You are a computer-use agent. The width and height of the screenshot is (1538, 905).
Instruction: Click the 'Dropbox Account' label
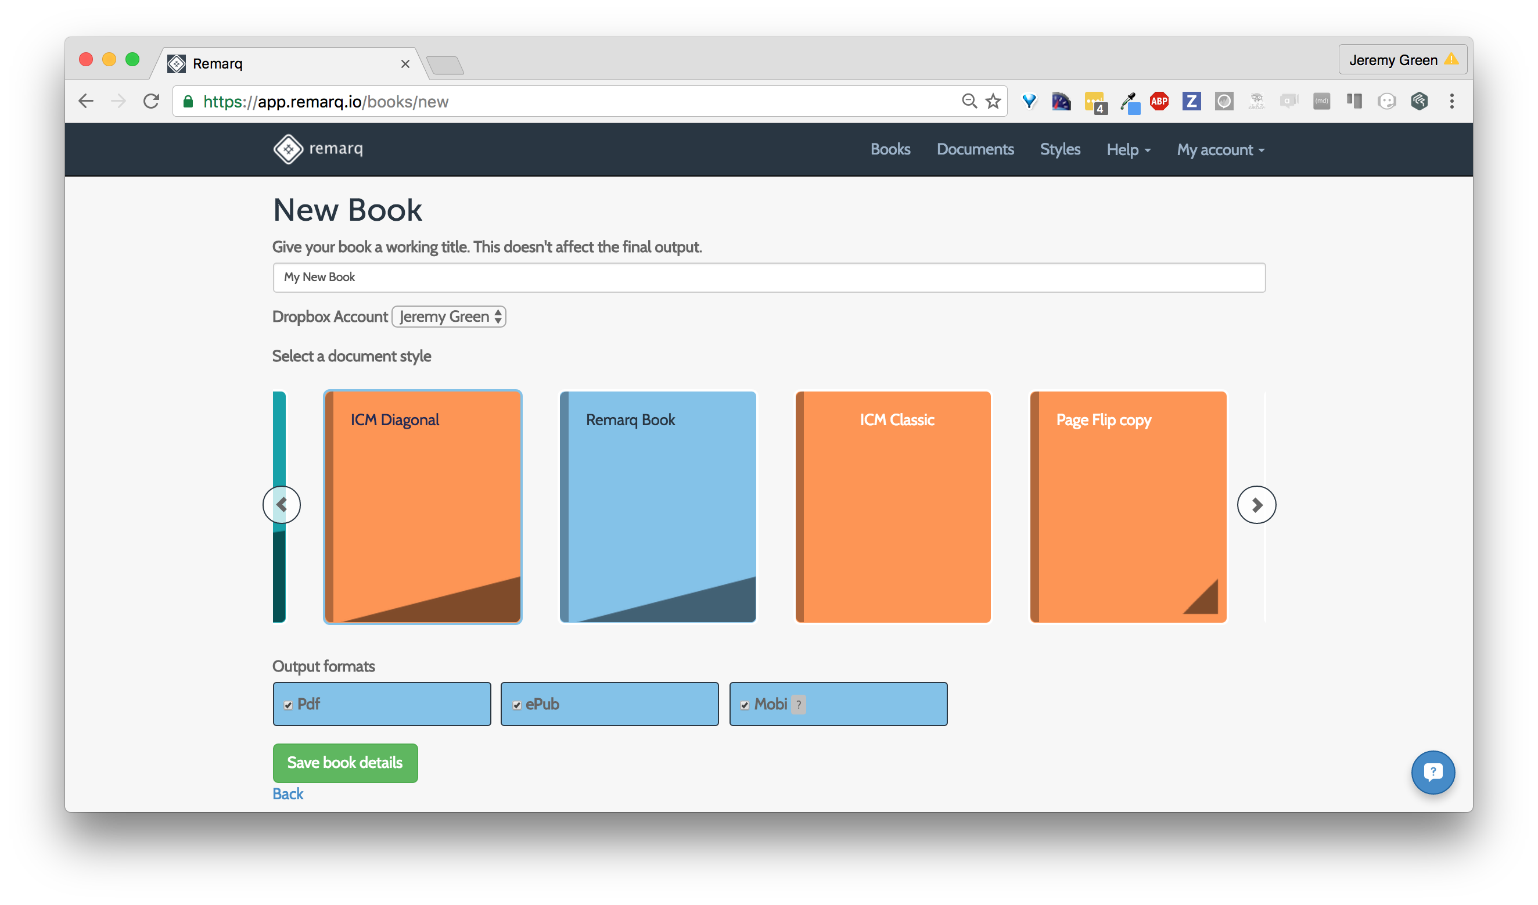[x=330, y=317]
